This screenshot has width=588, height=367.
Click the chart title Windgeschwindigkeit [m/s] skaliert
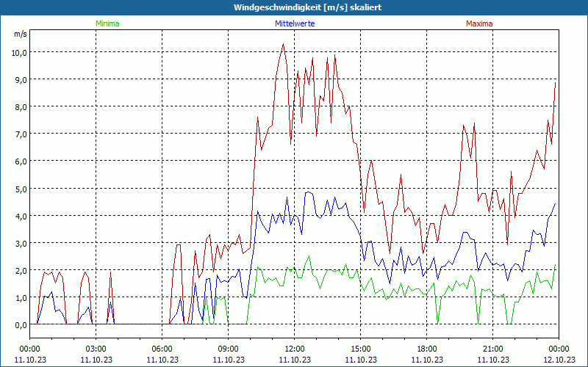(x=307, y=7)
